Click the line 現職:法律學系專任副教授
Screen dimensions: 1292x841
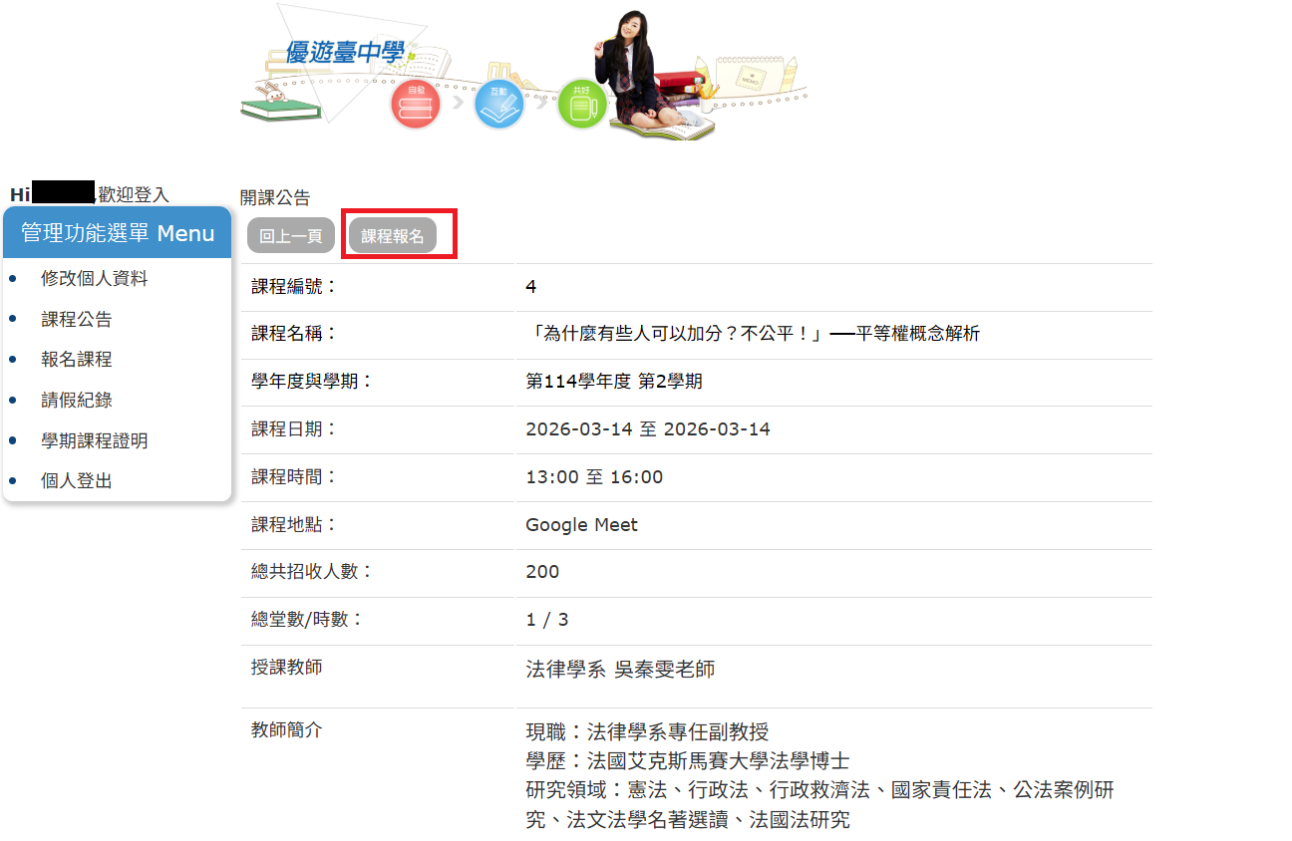click(647, 732)
